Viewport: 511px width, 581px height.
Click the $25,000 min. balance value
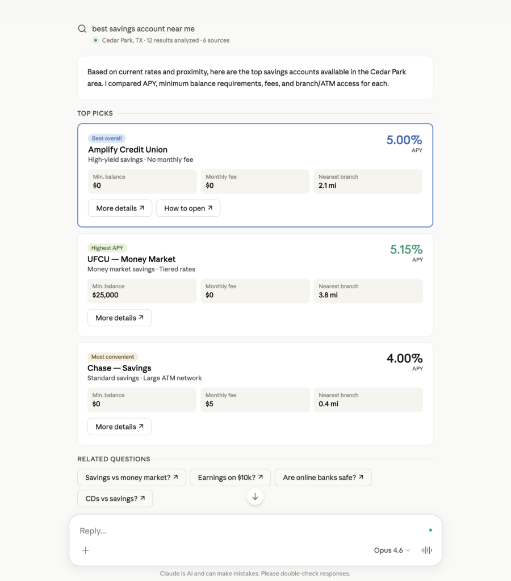[105, 295]
